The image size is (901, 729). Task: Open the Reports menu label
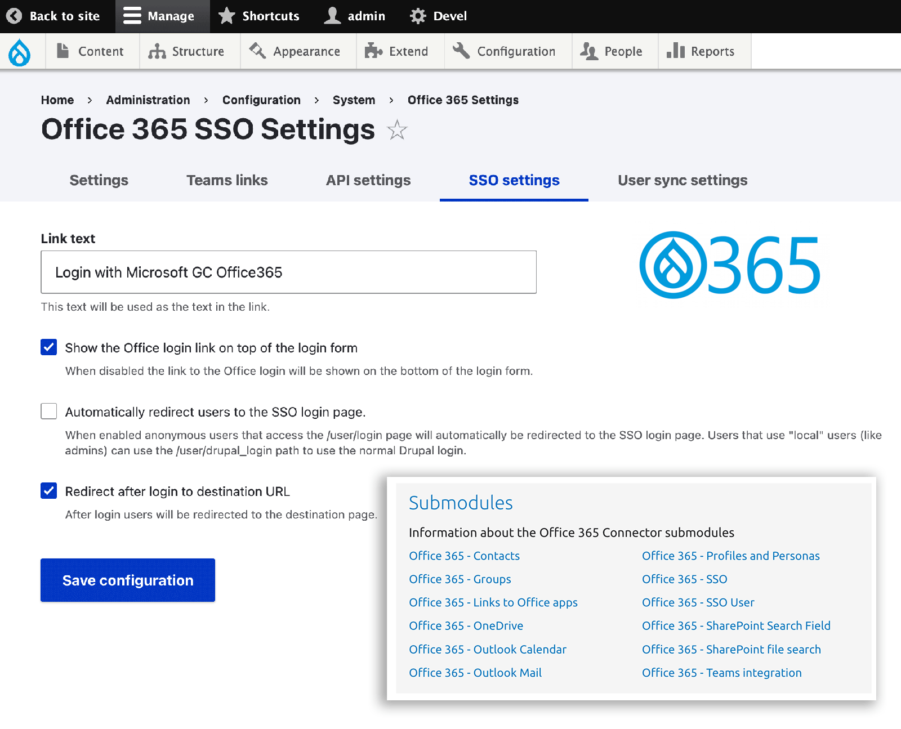(712, 51)
